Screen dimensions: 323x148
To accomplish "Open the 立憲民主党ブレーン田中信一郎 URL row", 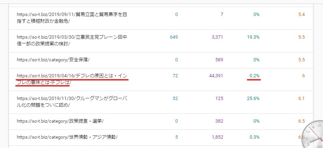I will coord(161,41).
